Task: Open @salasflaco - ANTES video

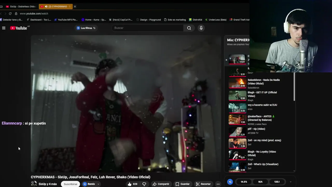Action: (261, 118)
